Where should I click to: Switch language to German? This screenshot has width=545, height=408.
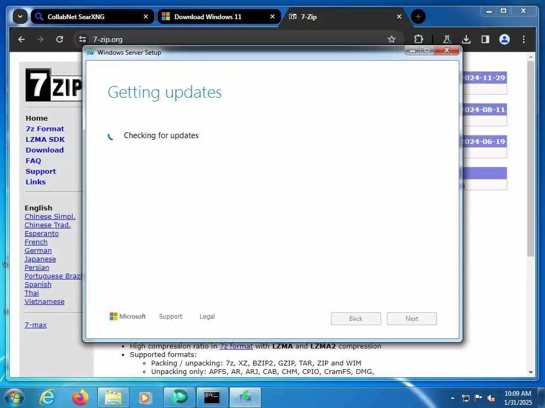38,251
